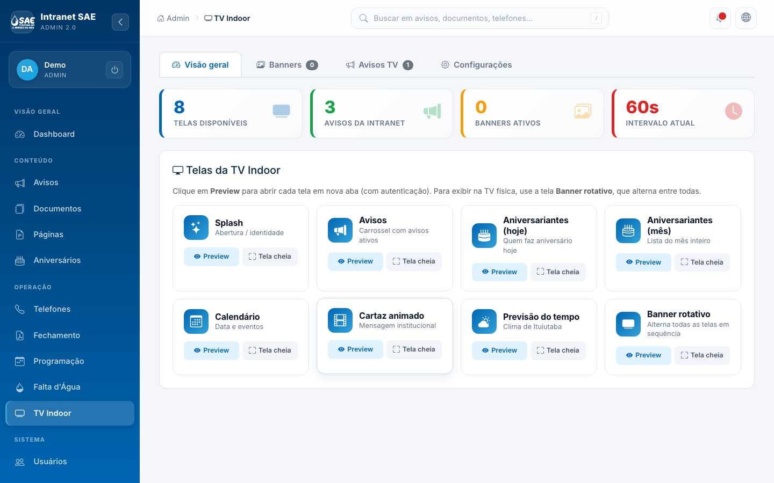Open the Calendário screen in Tela cheia
Image resolution: width=774 pixels, height=483 pixels.
coord(270,350)
